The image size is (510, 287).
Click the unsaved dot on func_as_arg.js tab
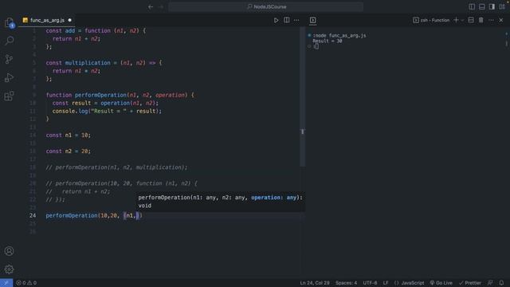(x=69, y=20)
